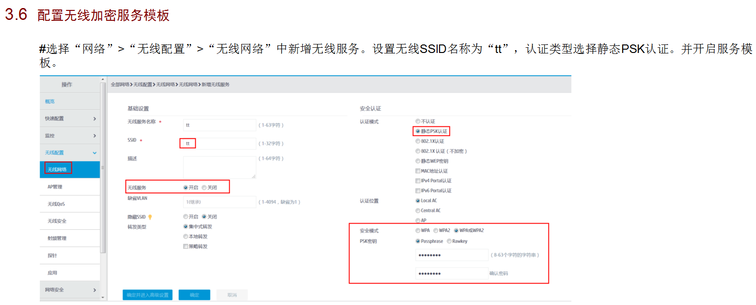Open 无线QoS in the sidebar
Screen dimensions: 756x305
[x=70, y=204]
